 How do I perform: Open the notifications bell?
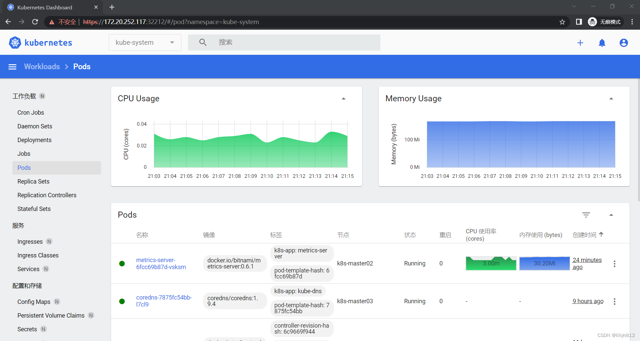click(602, 43)
